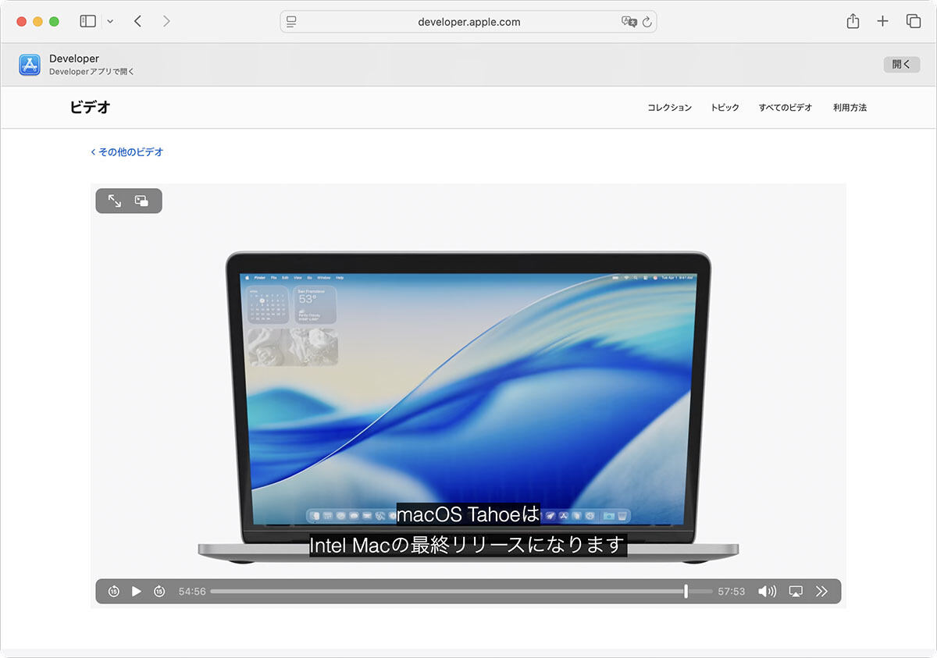Follow the その他のビデオ back link
Image resolution: width=937 pixels, height=658 pixels.
[x=127, y=152]
